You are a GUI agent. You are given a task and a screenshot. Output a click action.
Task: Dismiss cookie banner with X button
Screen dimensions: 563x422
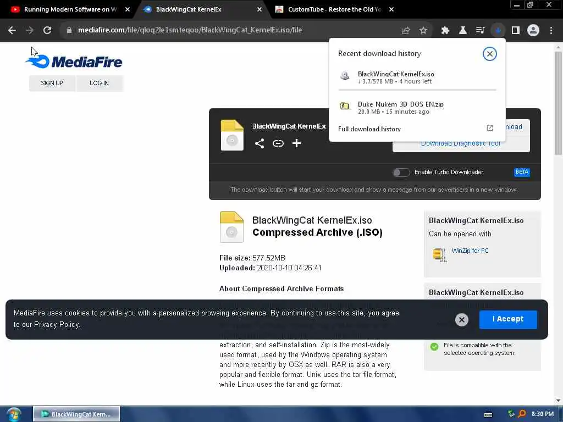(x=462, y=320)
